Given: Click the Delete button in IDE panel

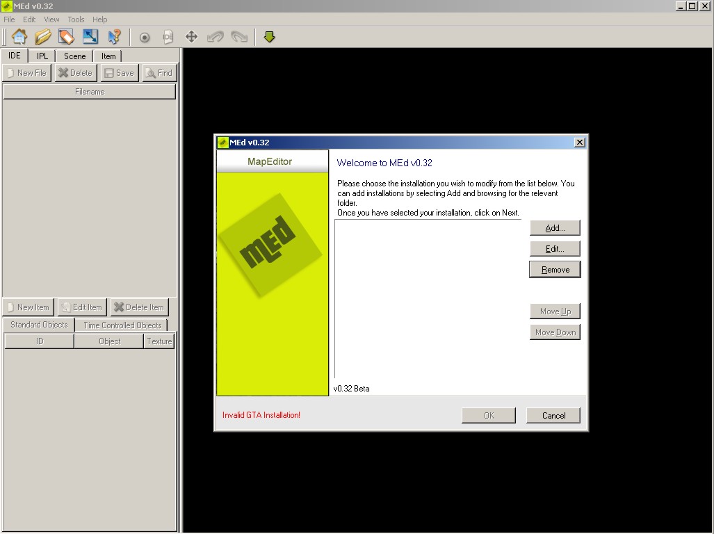Looking at the screenshot, I should point(76,73).
